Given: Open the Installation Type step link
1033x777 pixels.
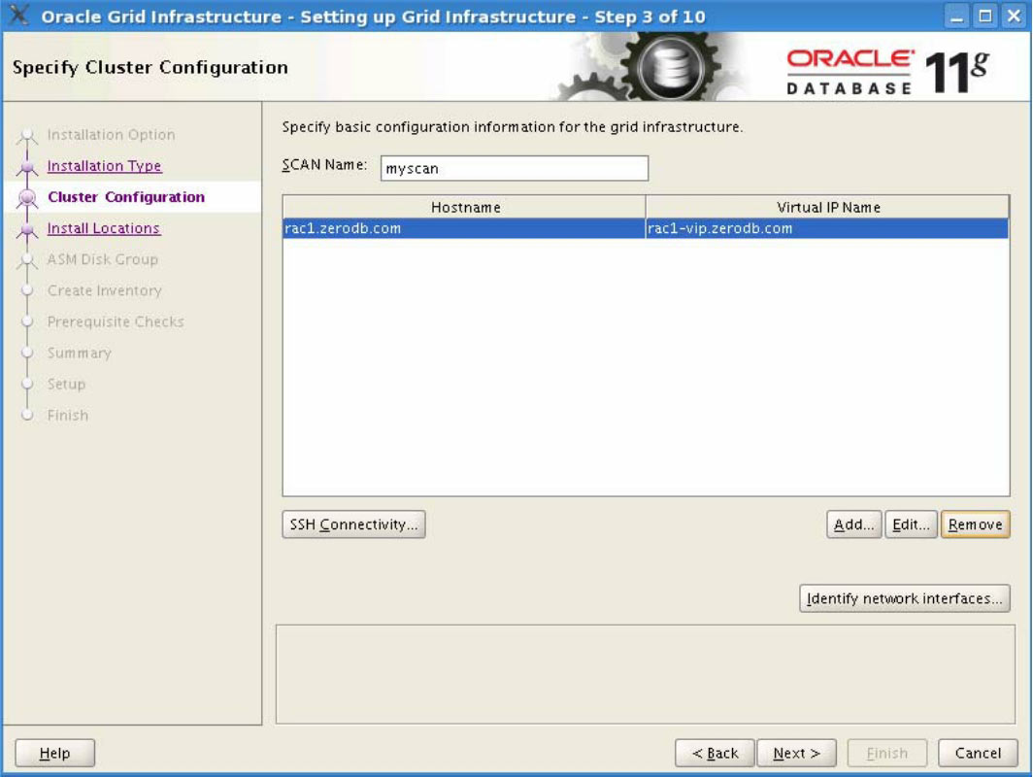Looking at the screenshot, I should coord(104,166).
